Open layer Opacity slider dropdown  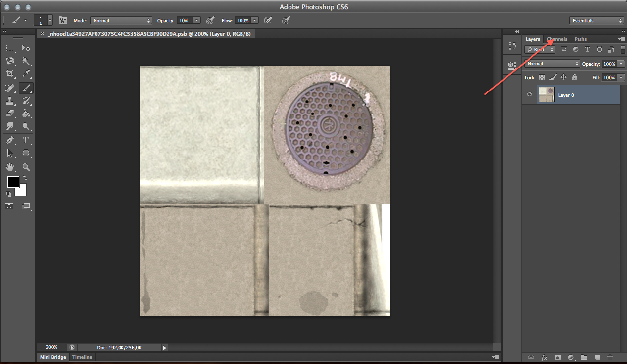[x=621, y=64]
